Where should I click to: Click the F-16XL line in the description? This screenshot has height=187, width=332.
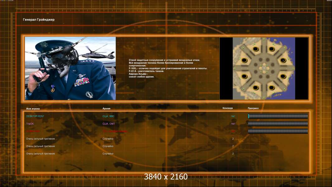coord(168,68)
